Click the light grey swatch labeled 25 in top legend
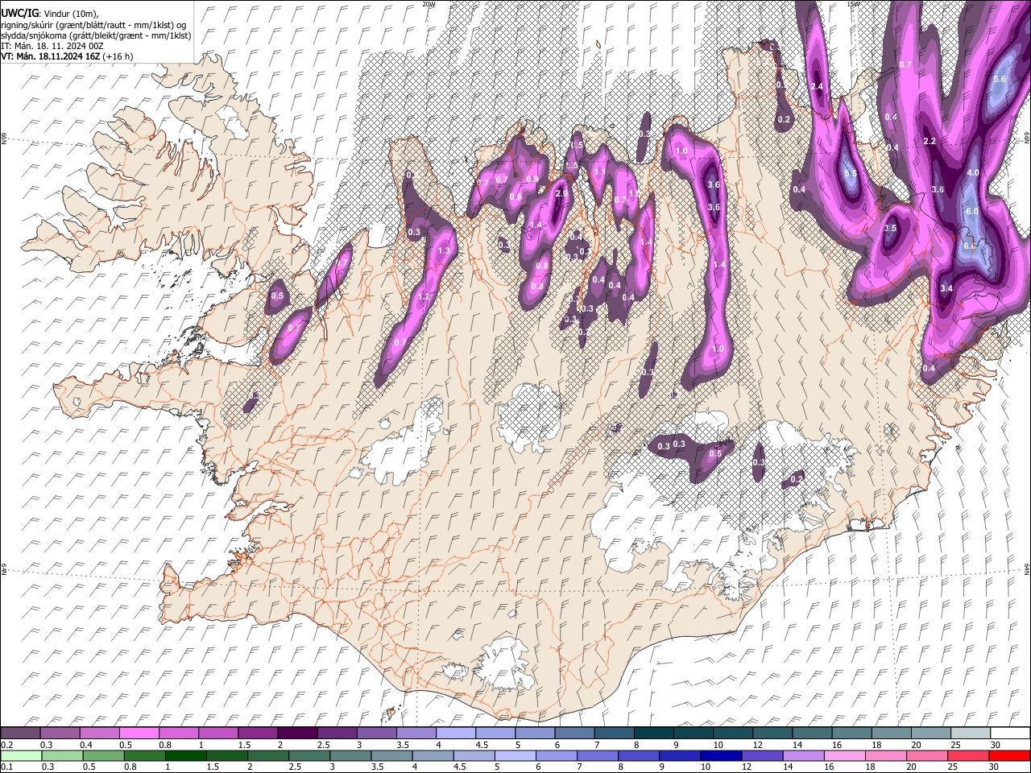 [970, 734]
